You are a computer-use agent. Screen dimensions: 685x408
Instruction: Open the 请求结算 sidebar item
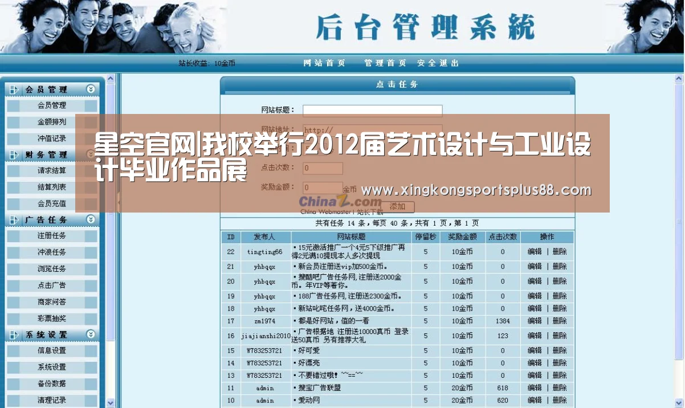pos(52,170)
